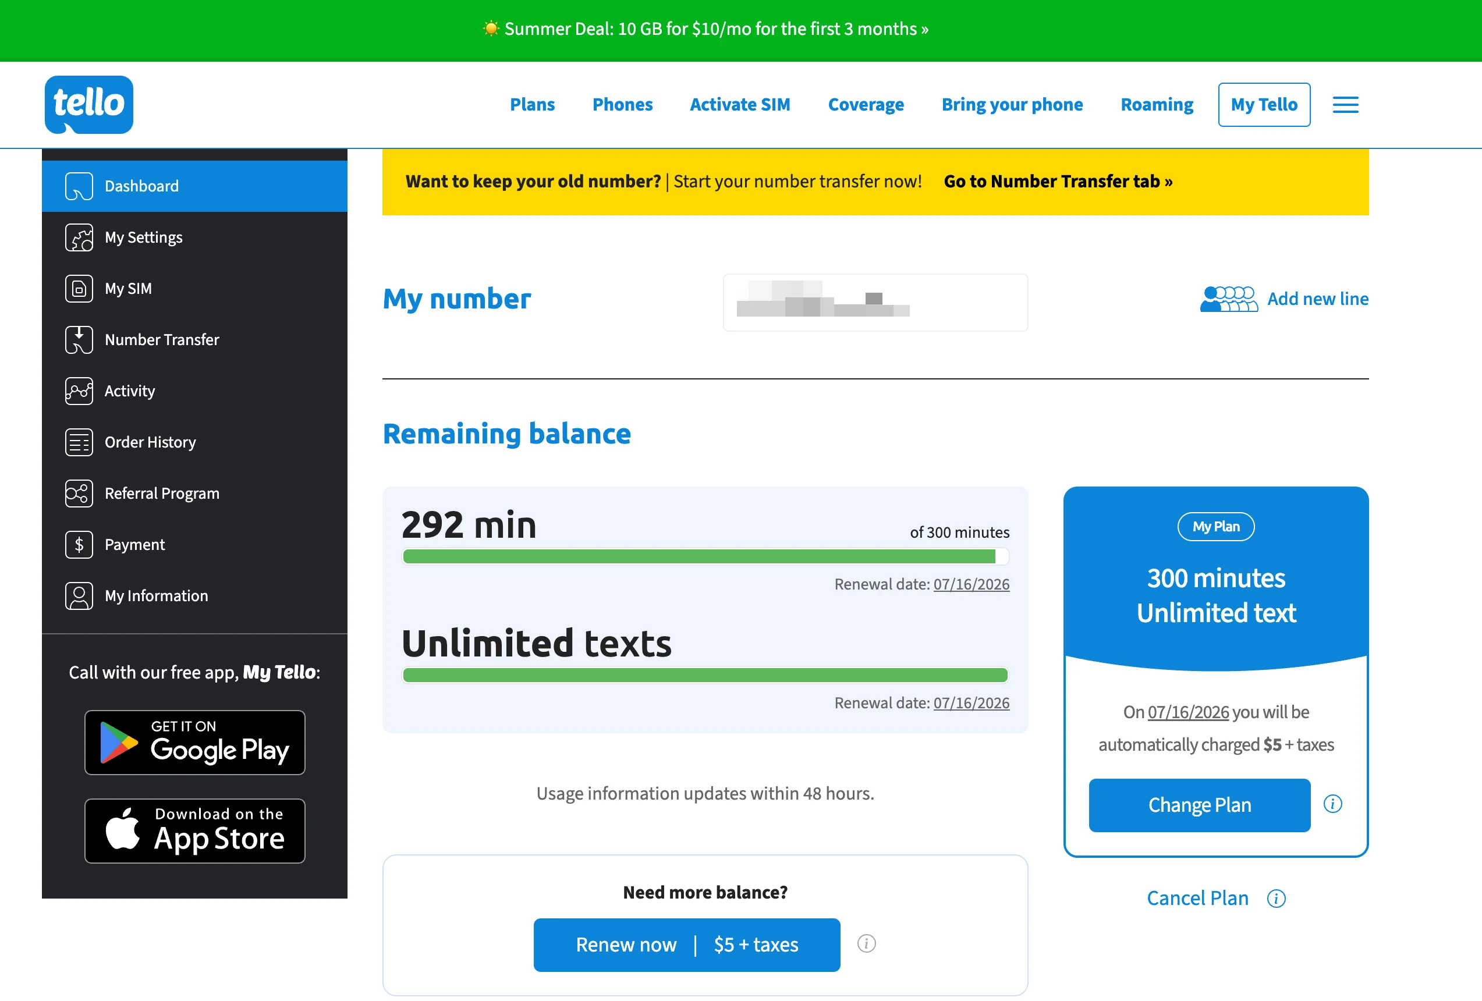Image resolution: width=1482 pixels, height=1001 pixels.
Task: Click the "292 min" balance text
Action: [469, 525]
